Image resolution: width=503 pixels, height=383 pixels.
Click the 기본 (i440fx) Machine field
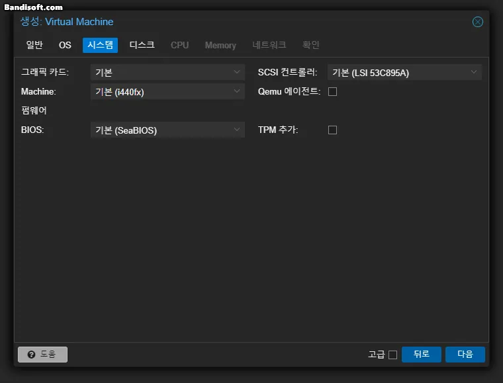[167, 92]
